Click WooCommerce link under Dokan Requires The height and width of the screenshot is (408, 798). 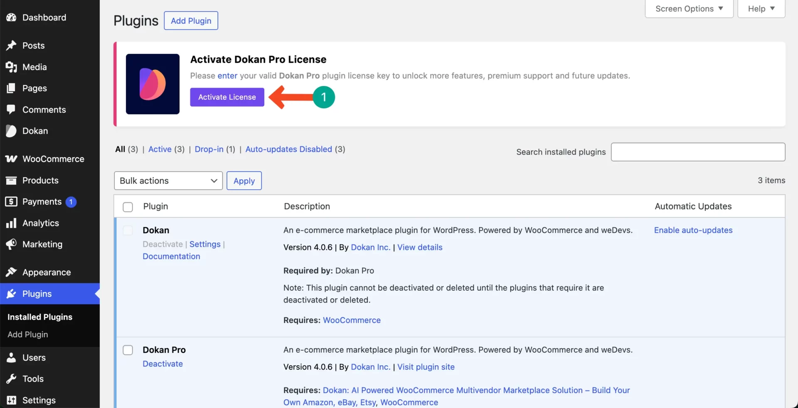click(x=352, y=320)
